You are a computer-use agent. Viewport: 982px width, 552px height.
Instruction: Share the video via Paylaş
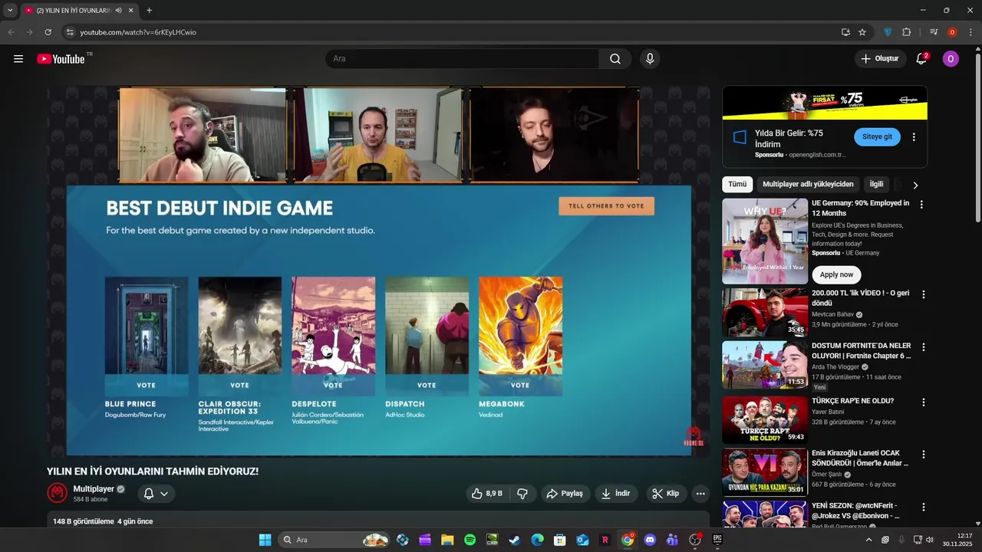click(565, 494)
